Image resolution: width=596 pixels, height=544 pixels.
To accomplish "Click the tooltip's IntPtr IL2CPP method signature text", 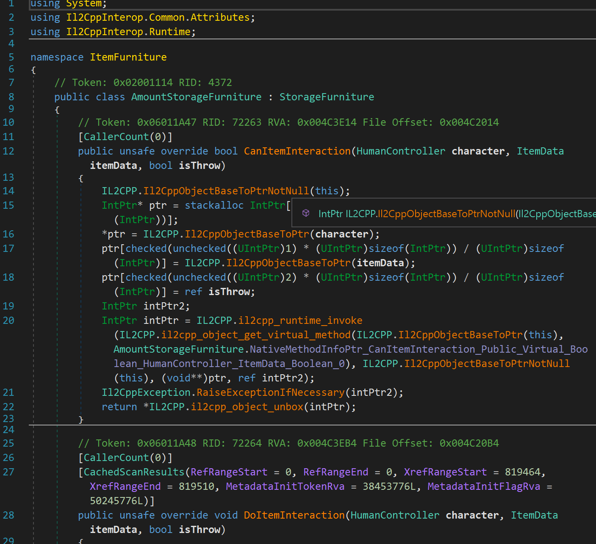I will coord(457,214).
